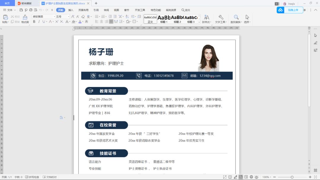The height and width of the screenshot is (180, 320).
Task: Center align text
Action: coord(102,22)
